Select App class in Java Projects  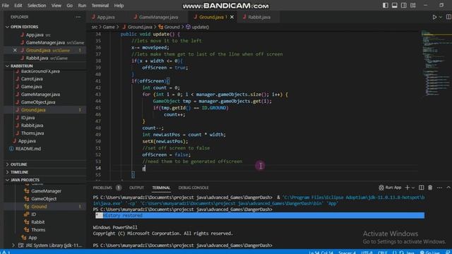(x=32, y=238)
